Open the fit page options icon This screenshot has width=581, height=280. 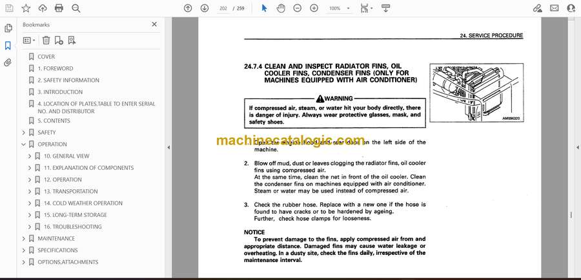pos(367,8)
